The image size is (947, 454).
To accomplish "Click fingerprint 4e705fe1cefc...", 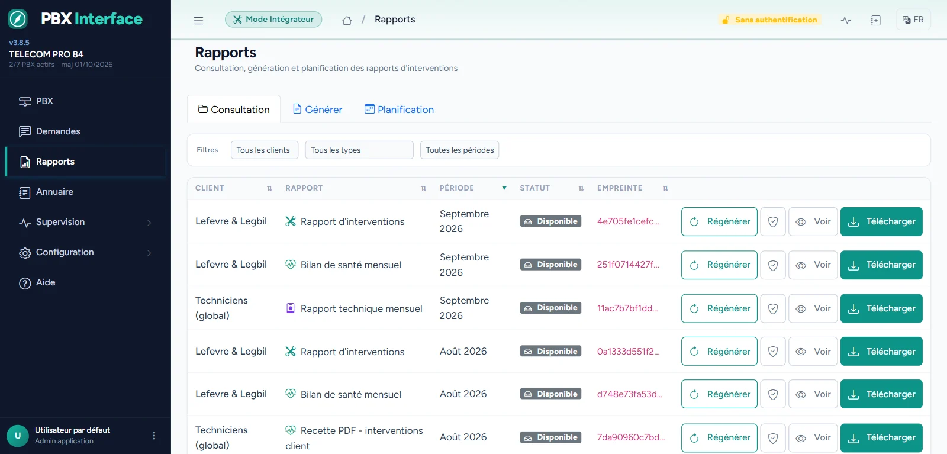I will coord(628,221).
